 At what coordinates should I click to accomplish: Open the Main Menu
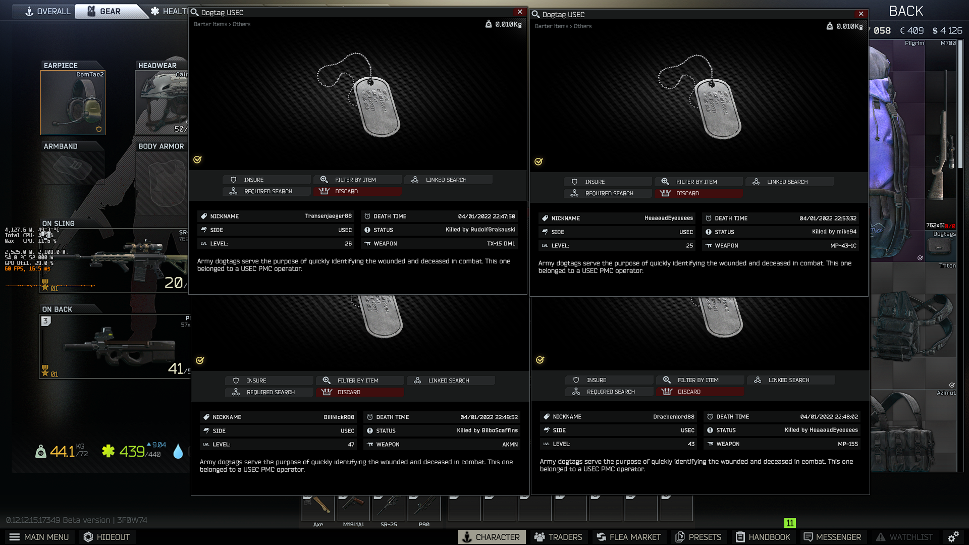tap(39, 537)
